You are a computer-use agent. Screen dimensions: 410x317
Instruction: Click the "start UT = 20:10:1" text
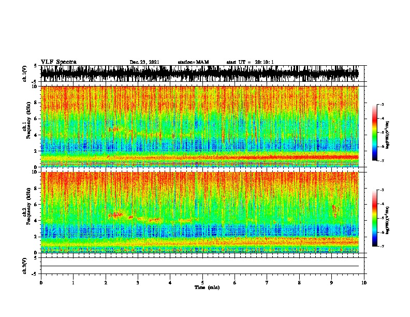[x=250, y=62]
